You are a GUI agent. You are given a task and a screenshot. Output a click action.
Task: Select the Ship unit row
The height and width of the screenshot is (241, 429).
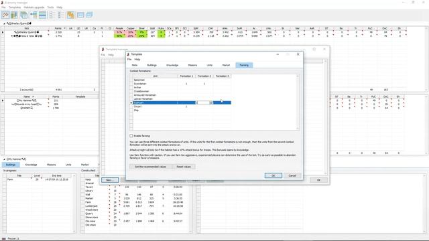182,110
